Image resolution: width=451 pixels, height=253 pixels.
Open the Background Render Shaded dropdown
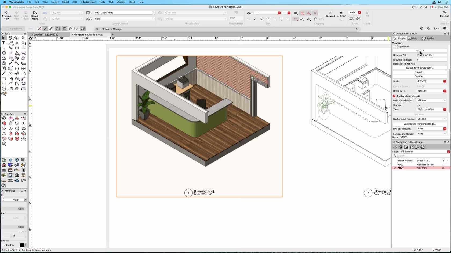tap(431, 119)
